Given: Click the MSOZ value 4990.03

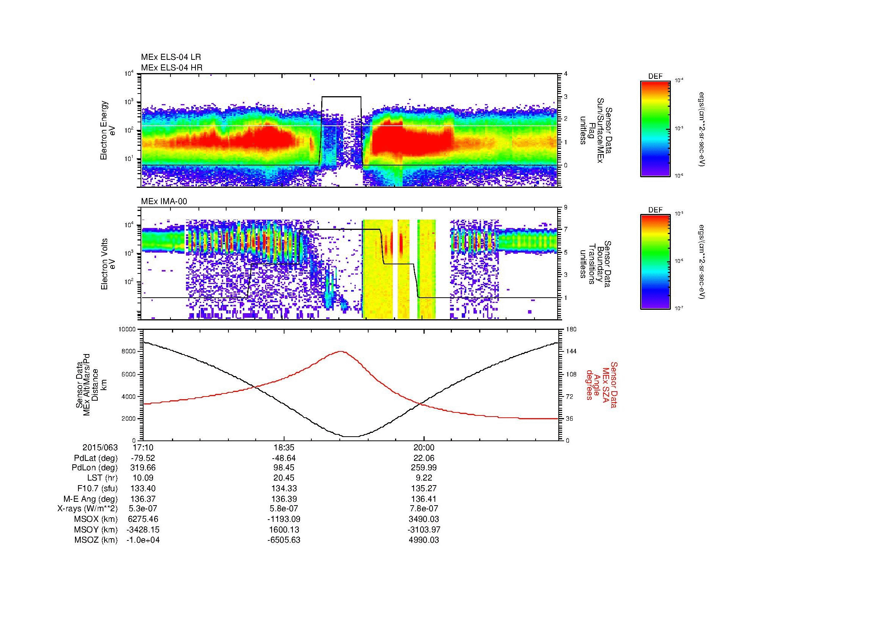Looking at the screenshot, I should [x=424, y=540].
